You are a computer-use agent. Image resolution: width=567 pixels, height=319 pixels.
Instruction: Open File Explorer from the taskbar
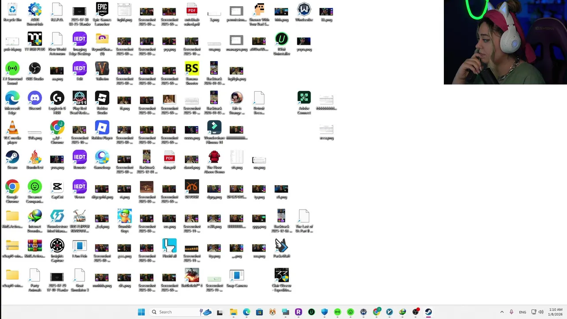tap(233, 312)
